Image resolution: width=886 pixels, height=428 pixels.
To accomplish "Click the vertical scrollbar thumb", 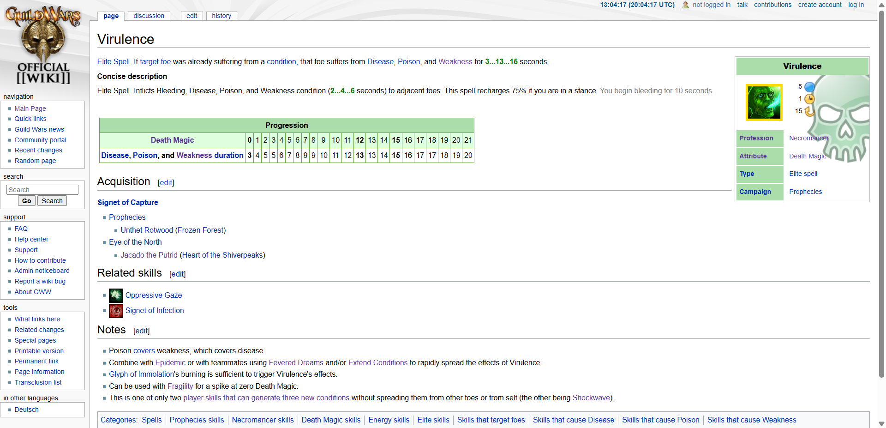I will (x=881, y=194).
